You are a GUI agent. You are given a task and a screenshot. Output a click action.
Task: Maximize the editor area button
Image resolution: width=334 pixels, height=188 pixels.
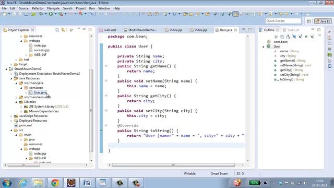249,30
